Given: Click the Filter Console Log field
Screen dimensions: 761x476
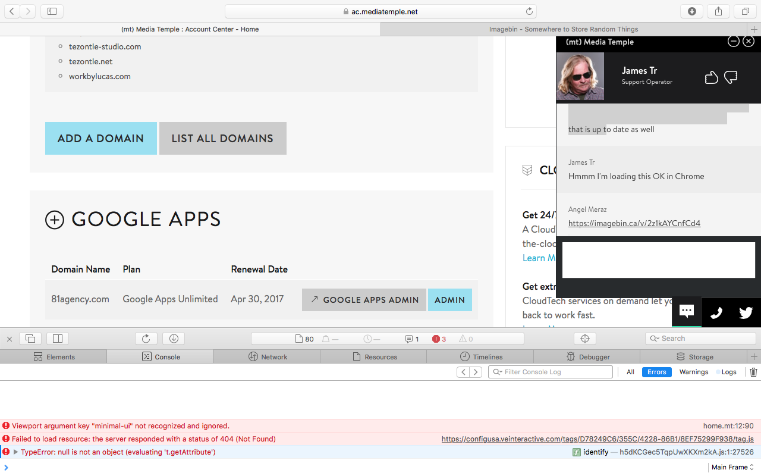Looking at the screenshot, I should pos(551,372).
